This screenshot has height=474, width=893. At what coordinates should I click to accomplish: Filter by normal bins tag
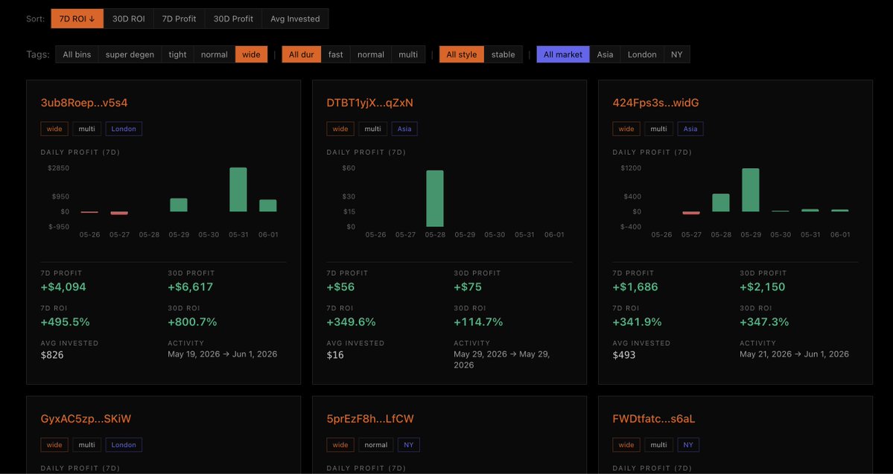tap(214, 54)
